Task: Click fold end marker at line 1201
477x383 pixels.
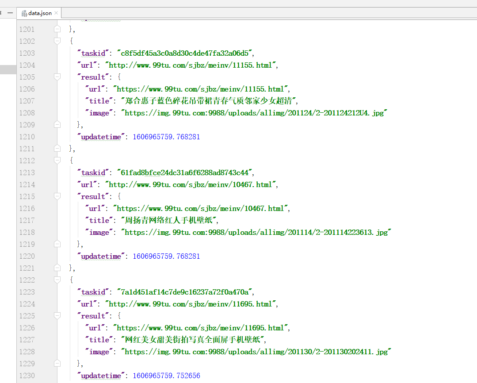Action: click(x=57, y=29)
